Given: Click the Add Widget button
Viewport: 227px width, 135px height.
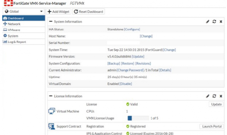Looking at the screenshot, I should click(x=58, y=11).
